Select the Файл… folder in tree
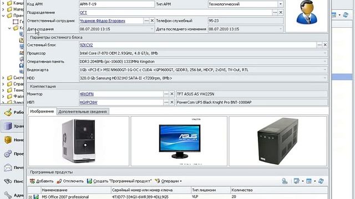This screenshot has width=355, height=199. [16, 96]
